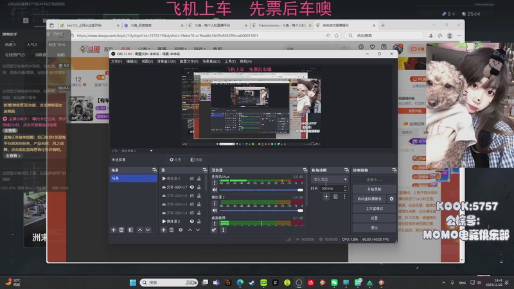Click 退出 exit button in OBS

pyautogui.click(x=374, y=227)
